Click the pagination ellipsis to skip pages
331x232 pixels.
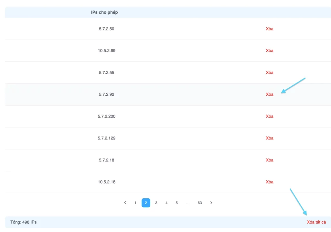click(x=187, y=203)
